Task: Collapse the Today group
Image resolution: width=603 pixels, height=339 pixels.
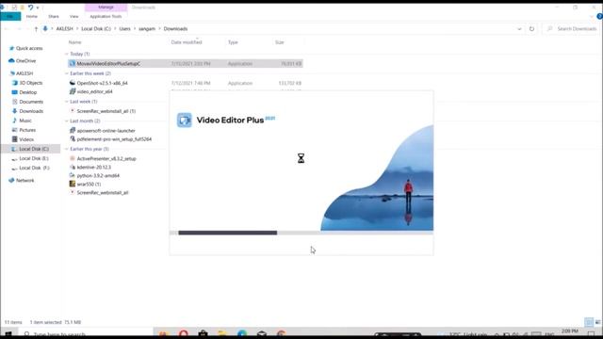Action: [x=67, y=54]
